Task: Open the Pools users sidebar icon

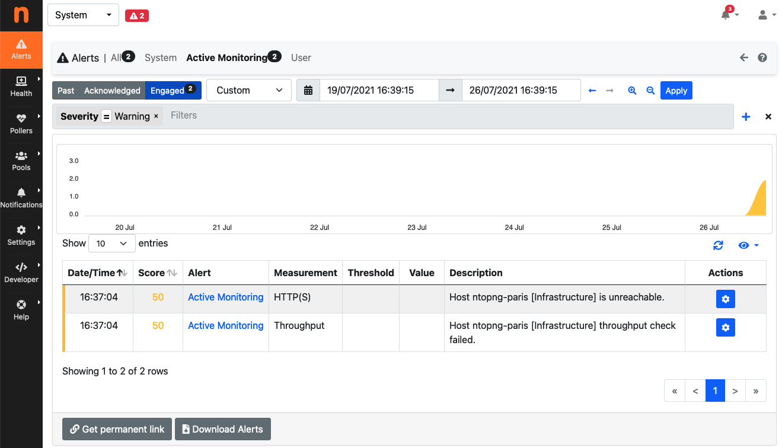Action: pos(21,155)
